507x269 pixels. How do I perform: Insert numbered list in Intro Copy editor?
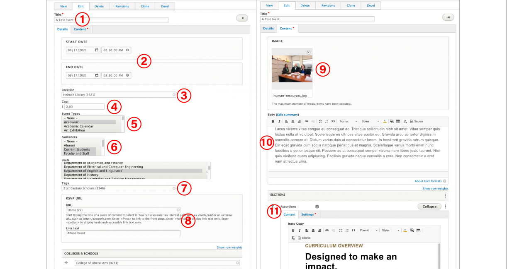point(347,231)
